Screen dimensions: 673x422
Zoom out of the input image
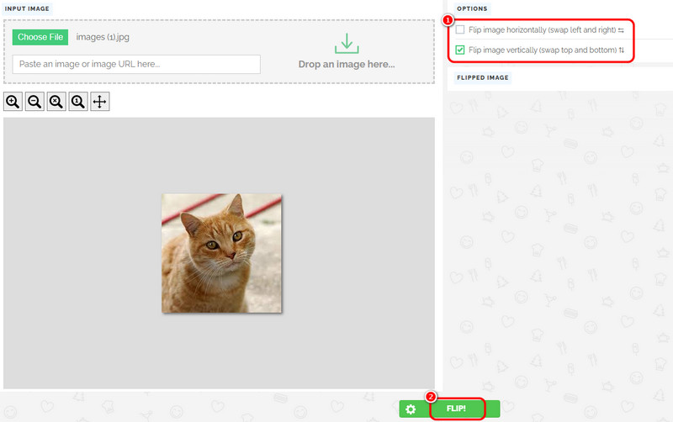point(35,102)
